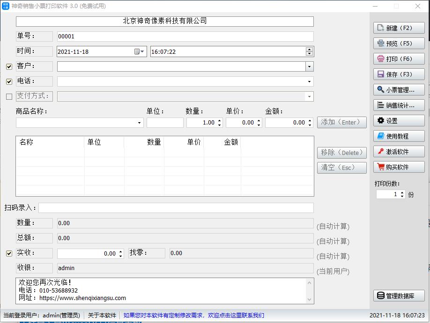Uncheck the 电话 phone checkbox
430x323 pixels.
(x=8, y=81)
